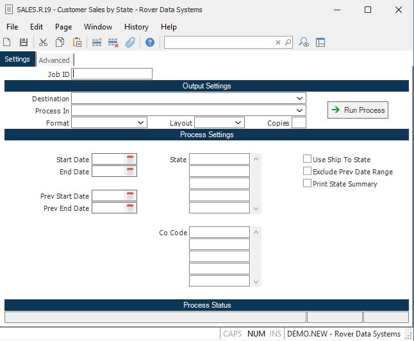
Task: Open the History menu
Action: [x=136, y=27]
